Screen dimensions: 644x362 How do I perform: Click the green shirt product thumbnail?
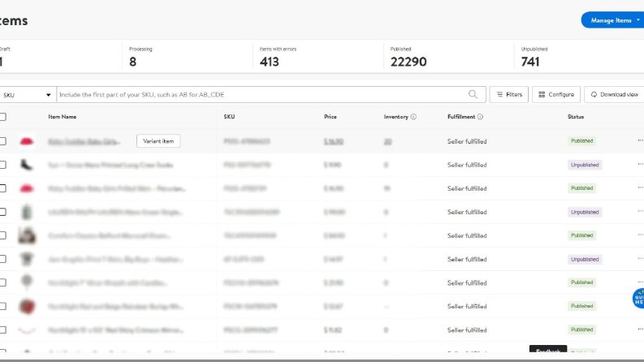tap(27, 212)
